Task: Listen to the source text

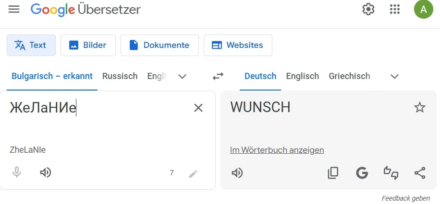Action: pyautogui.click(x=46, y=172)
